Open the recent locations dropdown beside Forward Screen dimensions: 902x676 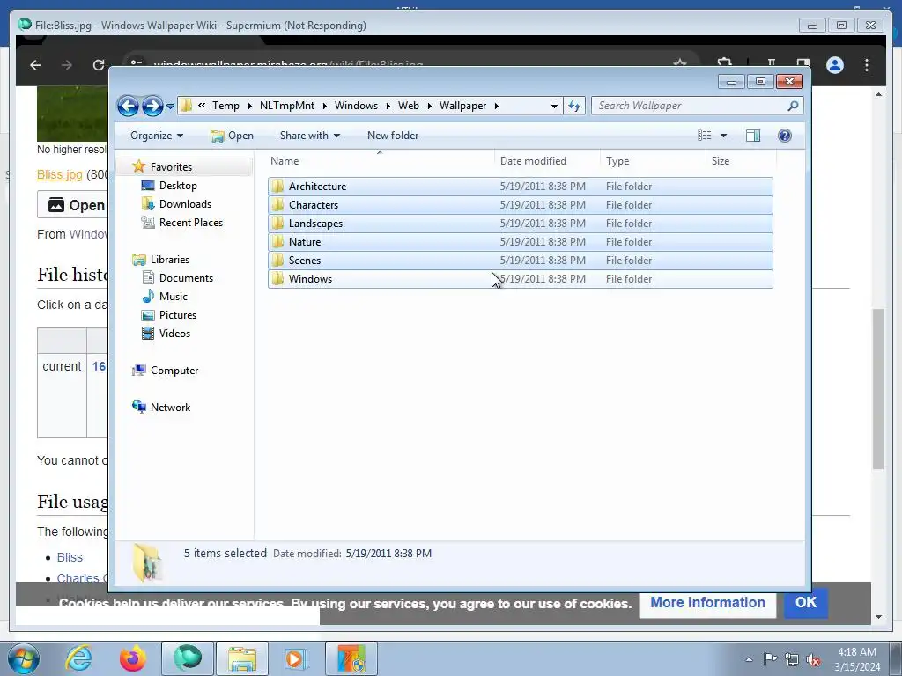point(170,107)
